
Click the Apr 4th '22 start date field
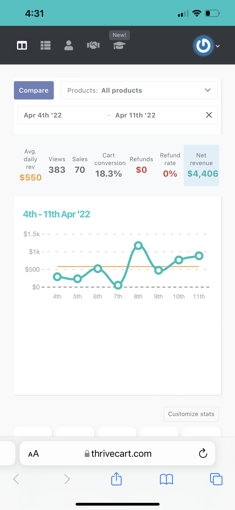[43, 115]
